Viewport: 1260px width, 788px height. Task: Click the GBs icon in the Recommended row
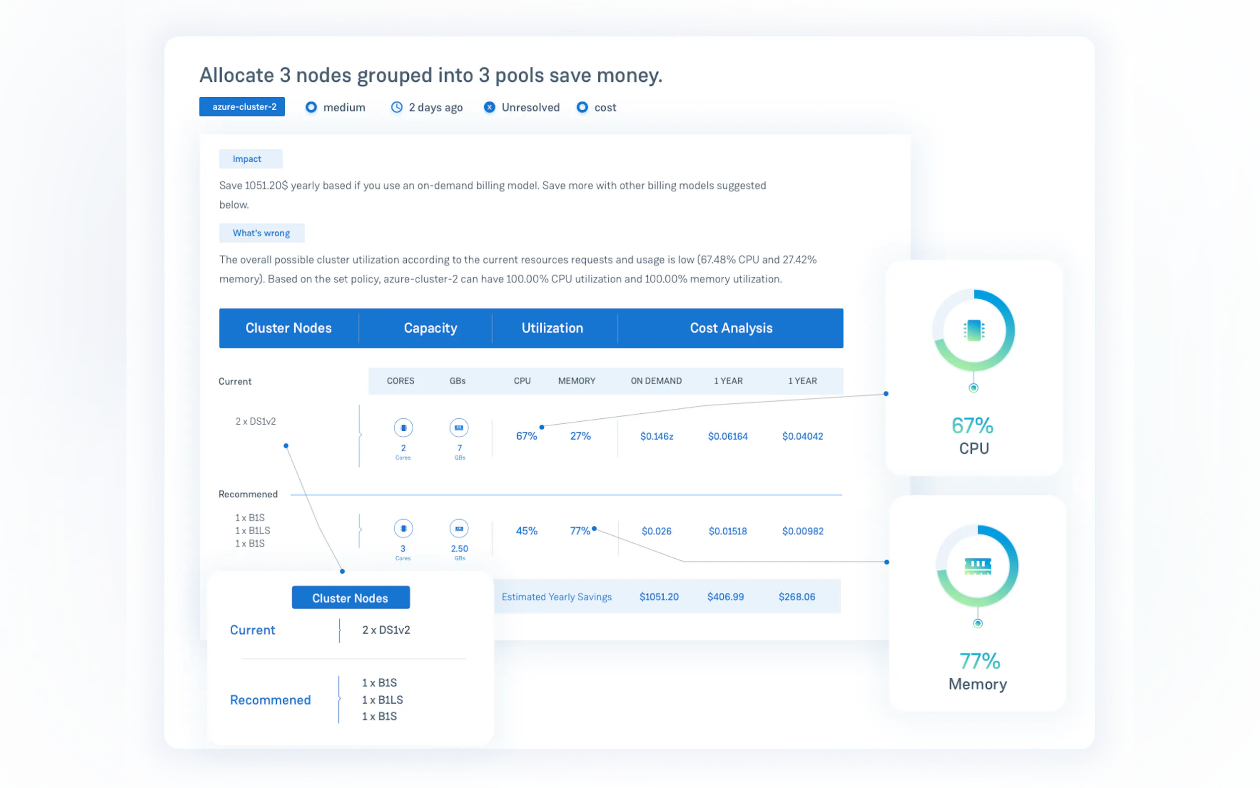tap(459, 528)
